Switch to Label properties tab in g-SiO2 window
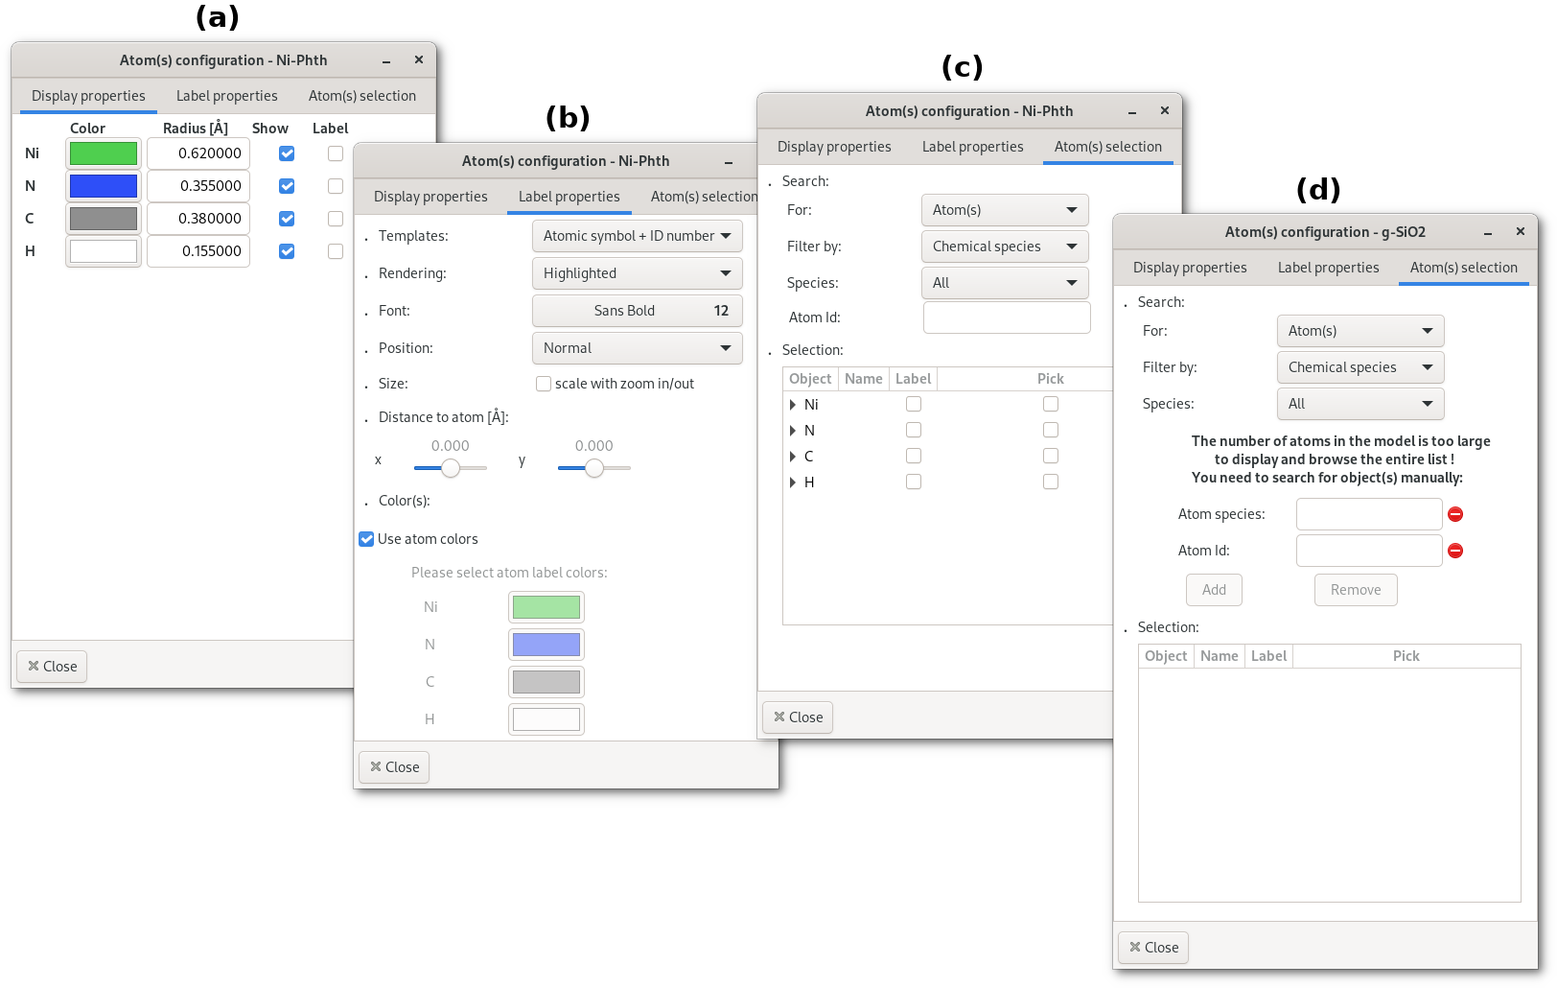The height and width of the screenshot is (988, 1557). [x=1328, y=268]
